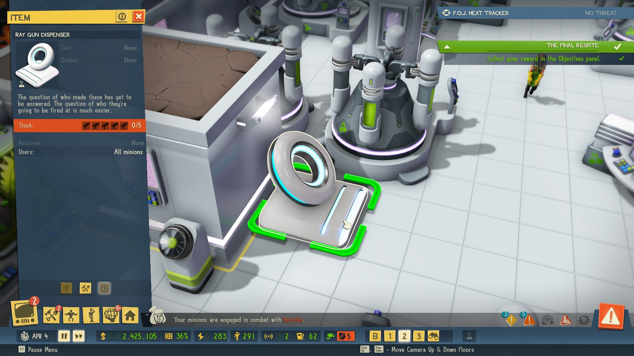Open the item info button in the Item header

(x=122, y=16)
